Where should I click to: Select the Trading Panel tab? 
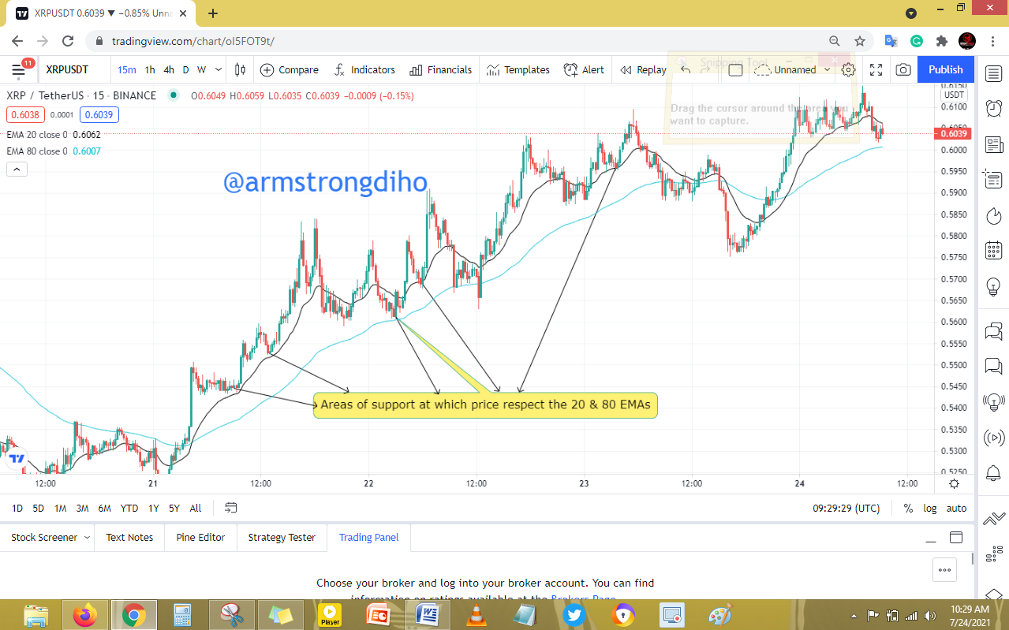point(369,538)
